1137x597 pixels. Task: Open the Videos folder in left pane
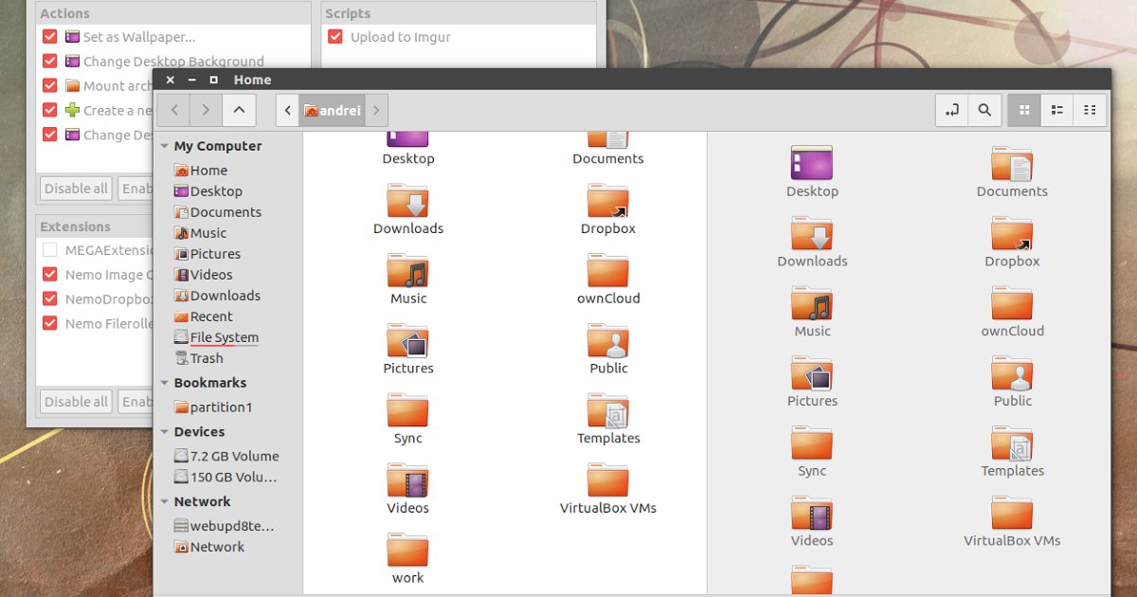pyautogui.click(x=408, y=489)
